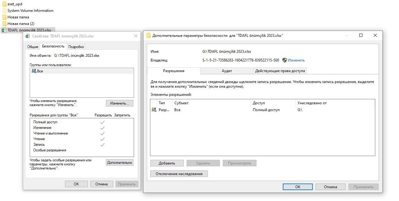Open the Подробно tab
The image size is (399, 201).
click(76, 47)
